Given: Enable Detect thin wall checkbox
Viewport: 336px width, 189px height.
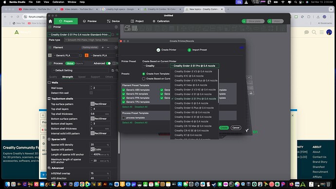Looking at the screenshot, I should pos(91,93).
